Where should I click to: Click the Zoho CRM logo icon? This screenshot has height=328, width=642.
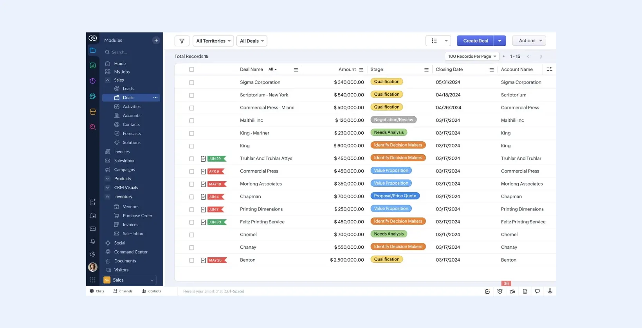click(93, 38)
